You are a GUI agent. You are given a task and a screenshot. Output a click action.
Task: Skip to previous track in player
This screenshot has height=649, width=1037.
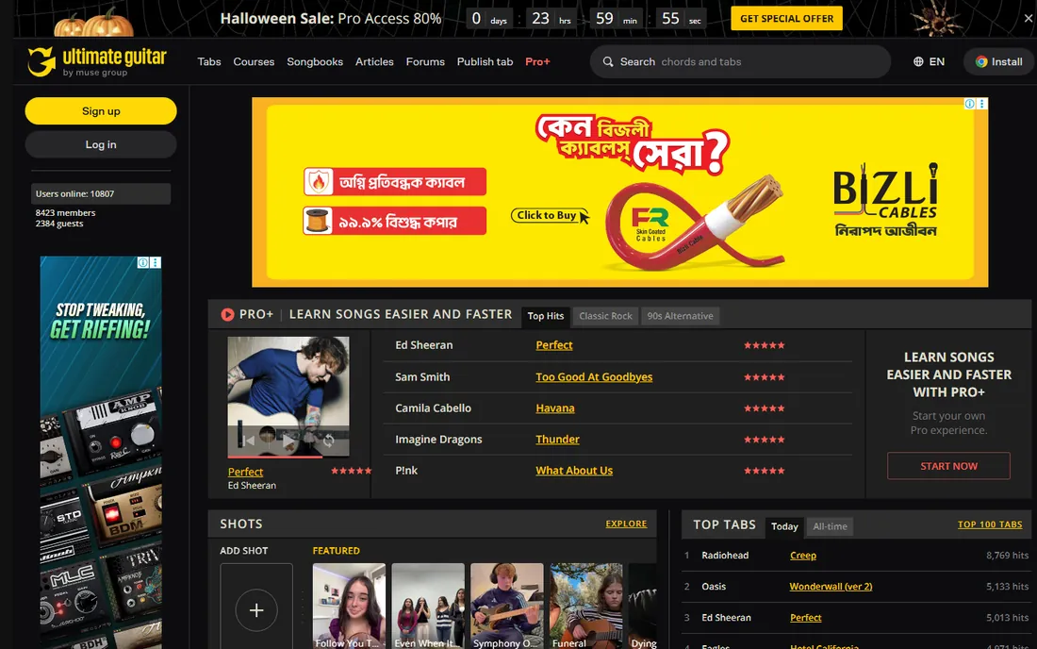[x=248, y=440]
